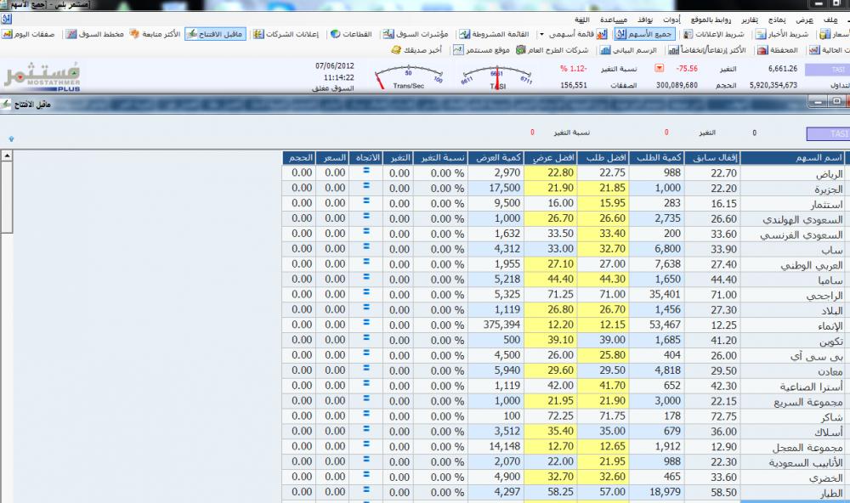This screenshot has width=850, height=503.
Task: Select the الجزيرة stock name
Action: click(828, 189)
